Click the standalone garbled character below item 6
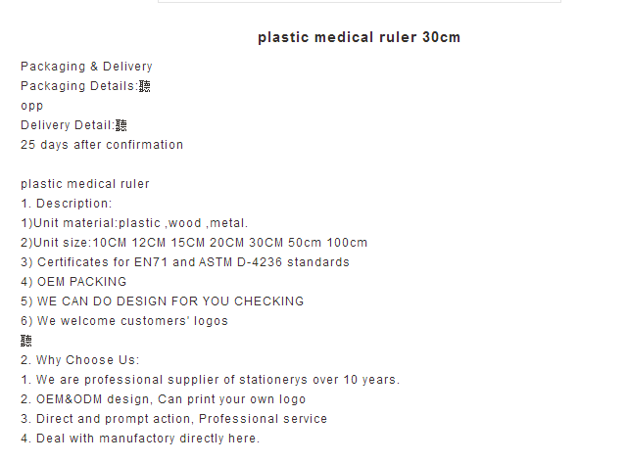 [x=26, y=341]
